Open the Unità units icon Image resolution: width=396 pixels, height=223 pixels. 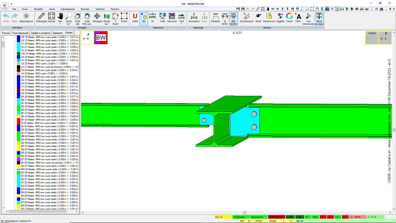pos(135,18)
